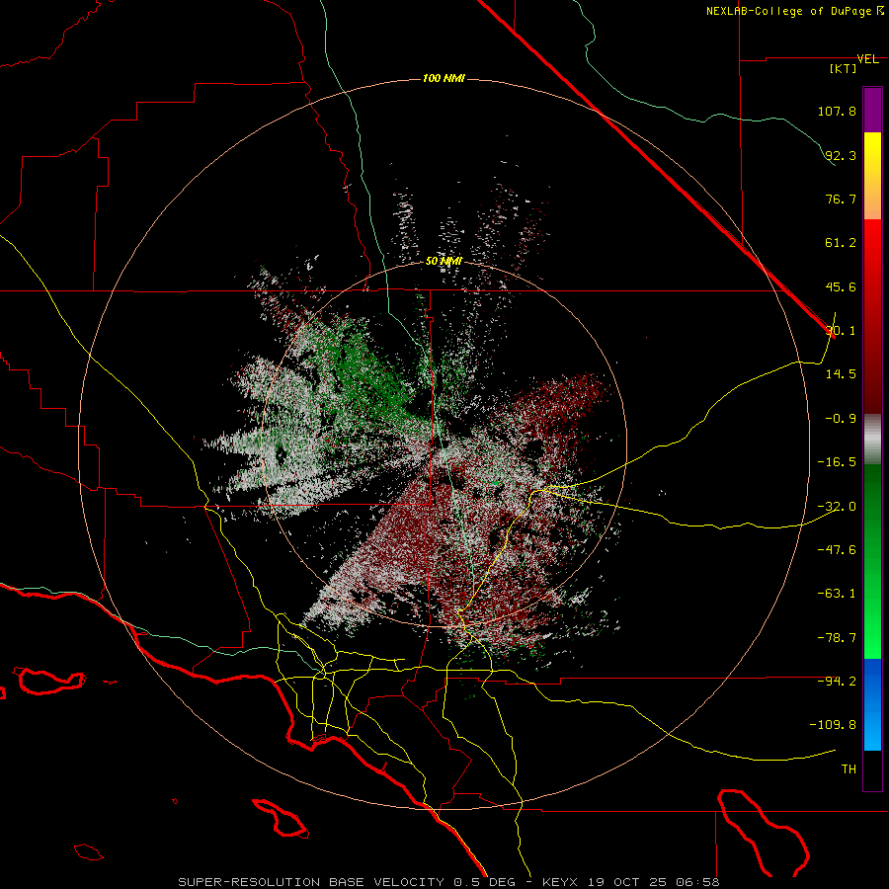Click the 14.5 value on the velocity scale
This screenshot has width=889, height=889.
coord(841,374)
